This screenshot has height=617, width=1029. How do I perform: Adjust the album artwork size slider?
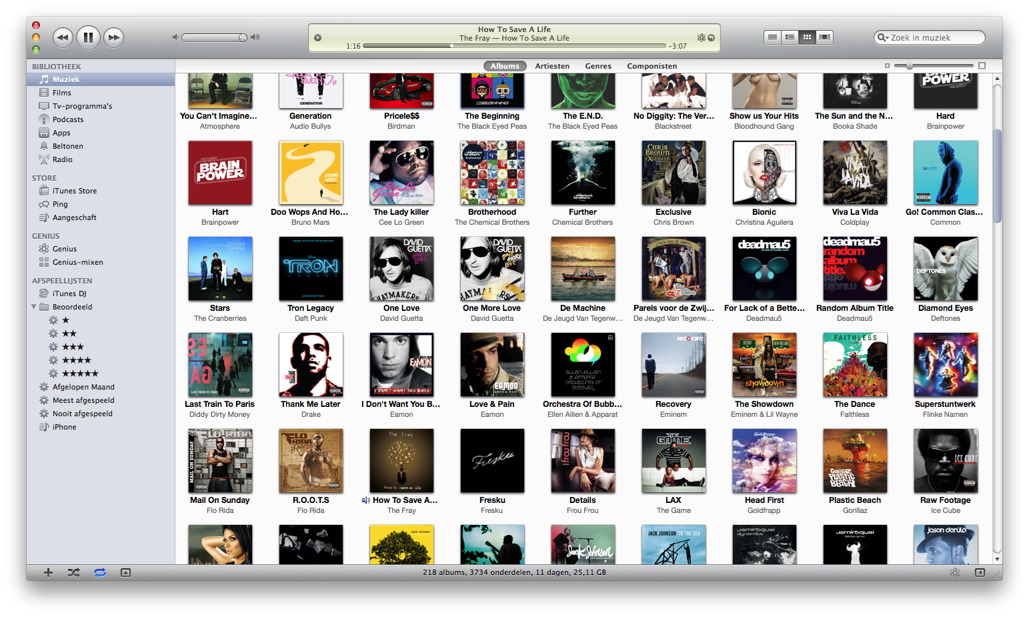click(x=909, y=66)
